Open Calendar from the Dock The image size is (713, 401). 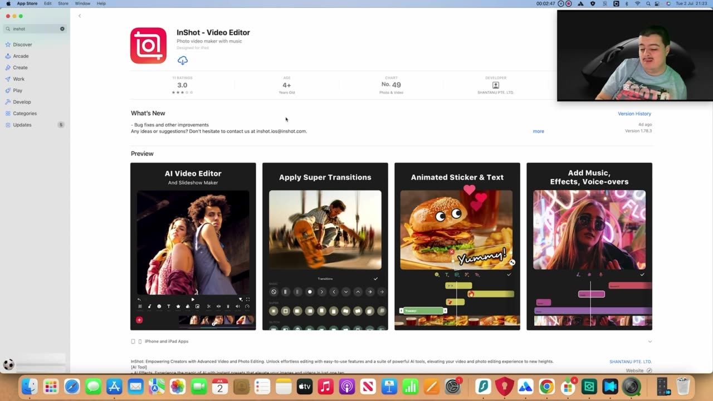[x=220, y=387]
